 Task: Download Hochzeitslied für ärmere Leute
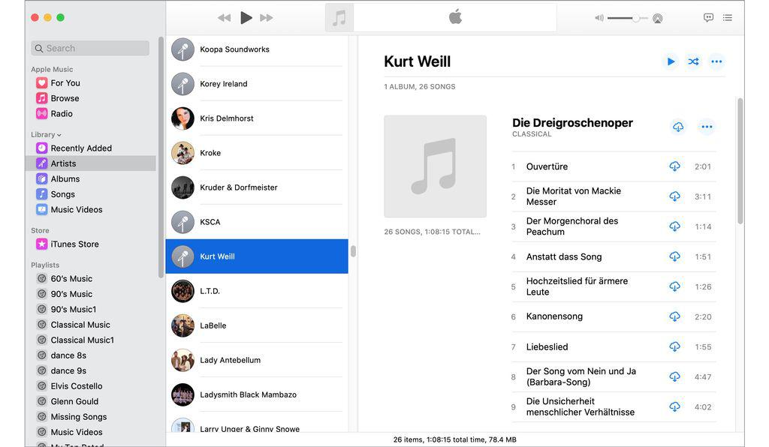675,287
